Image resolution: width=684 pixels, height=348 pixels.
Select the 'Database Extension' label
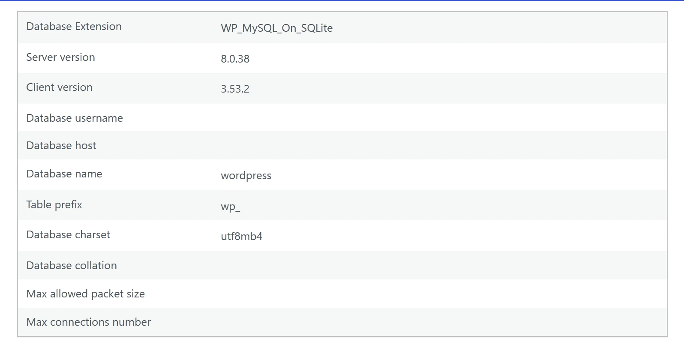click(x=74, y=27)
